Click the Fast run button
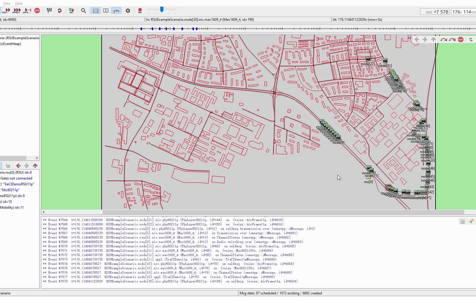The width and height of the screenshot is (476, 297). [6, 11]
